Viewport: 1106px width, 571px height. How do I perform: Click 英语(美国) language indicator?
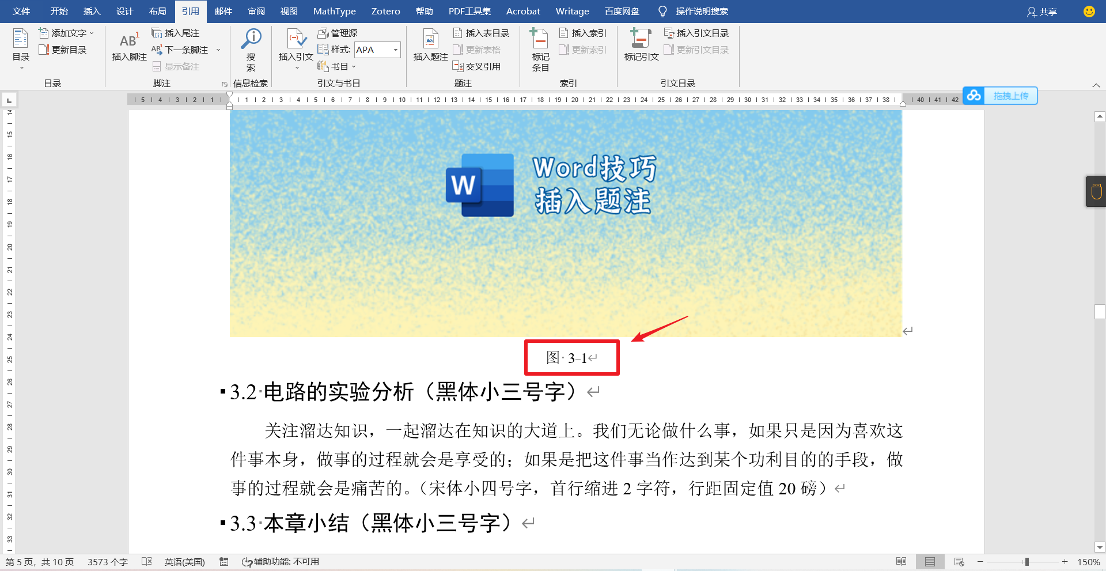tap(184, 562)
